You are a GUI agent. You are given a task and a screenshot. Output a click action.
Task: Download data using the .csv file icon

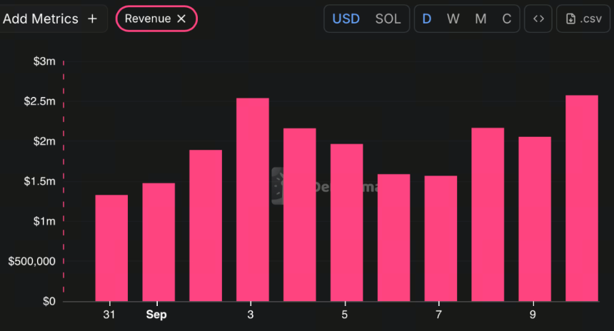571,19
